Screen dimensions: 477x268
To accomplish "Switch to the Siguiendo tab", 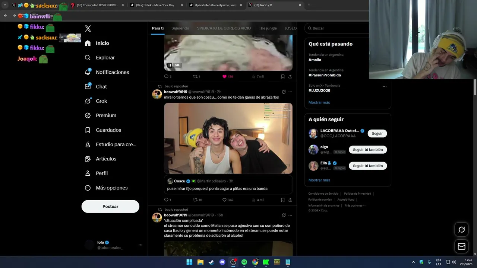I will click(180, 28).
